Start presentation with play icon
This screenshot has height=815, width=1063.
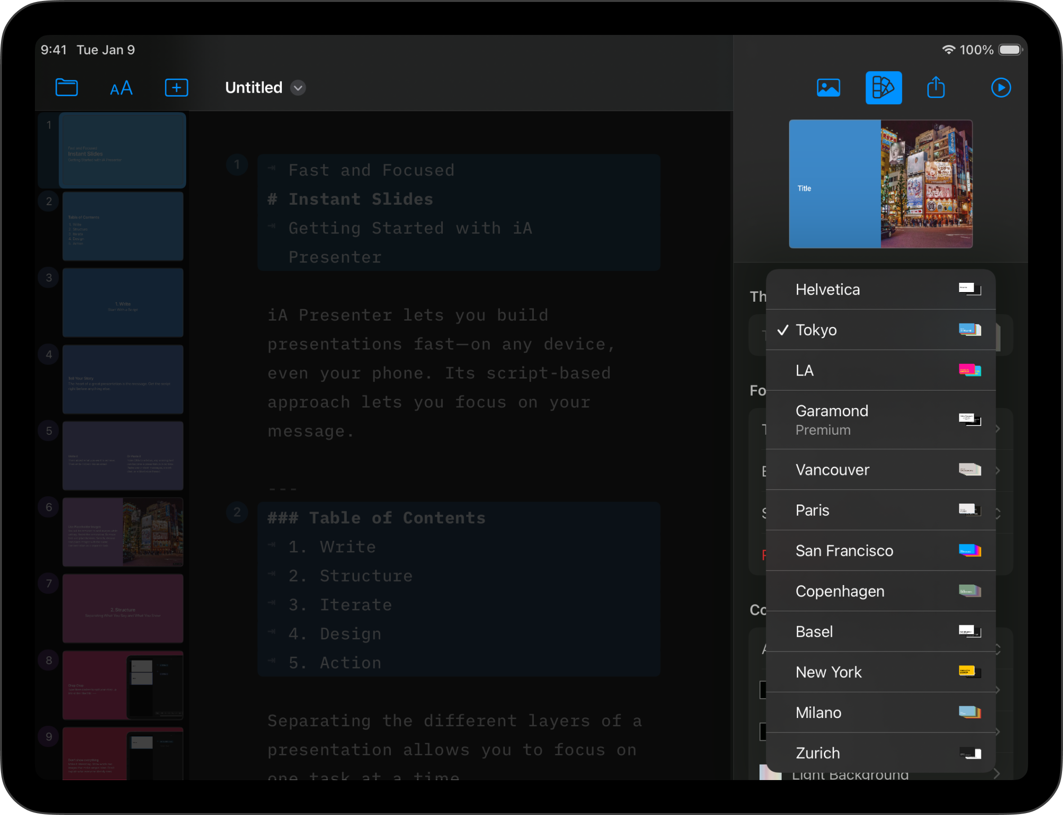point(1000,88)
